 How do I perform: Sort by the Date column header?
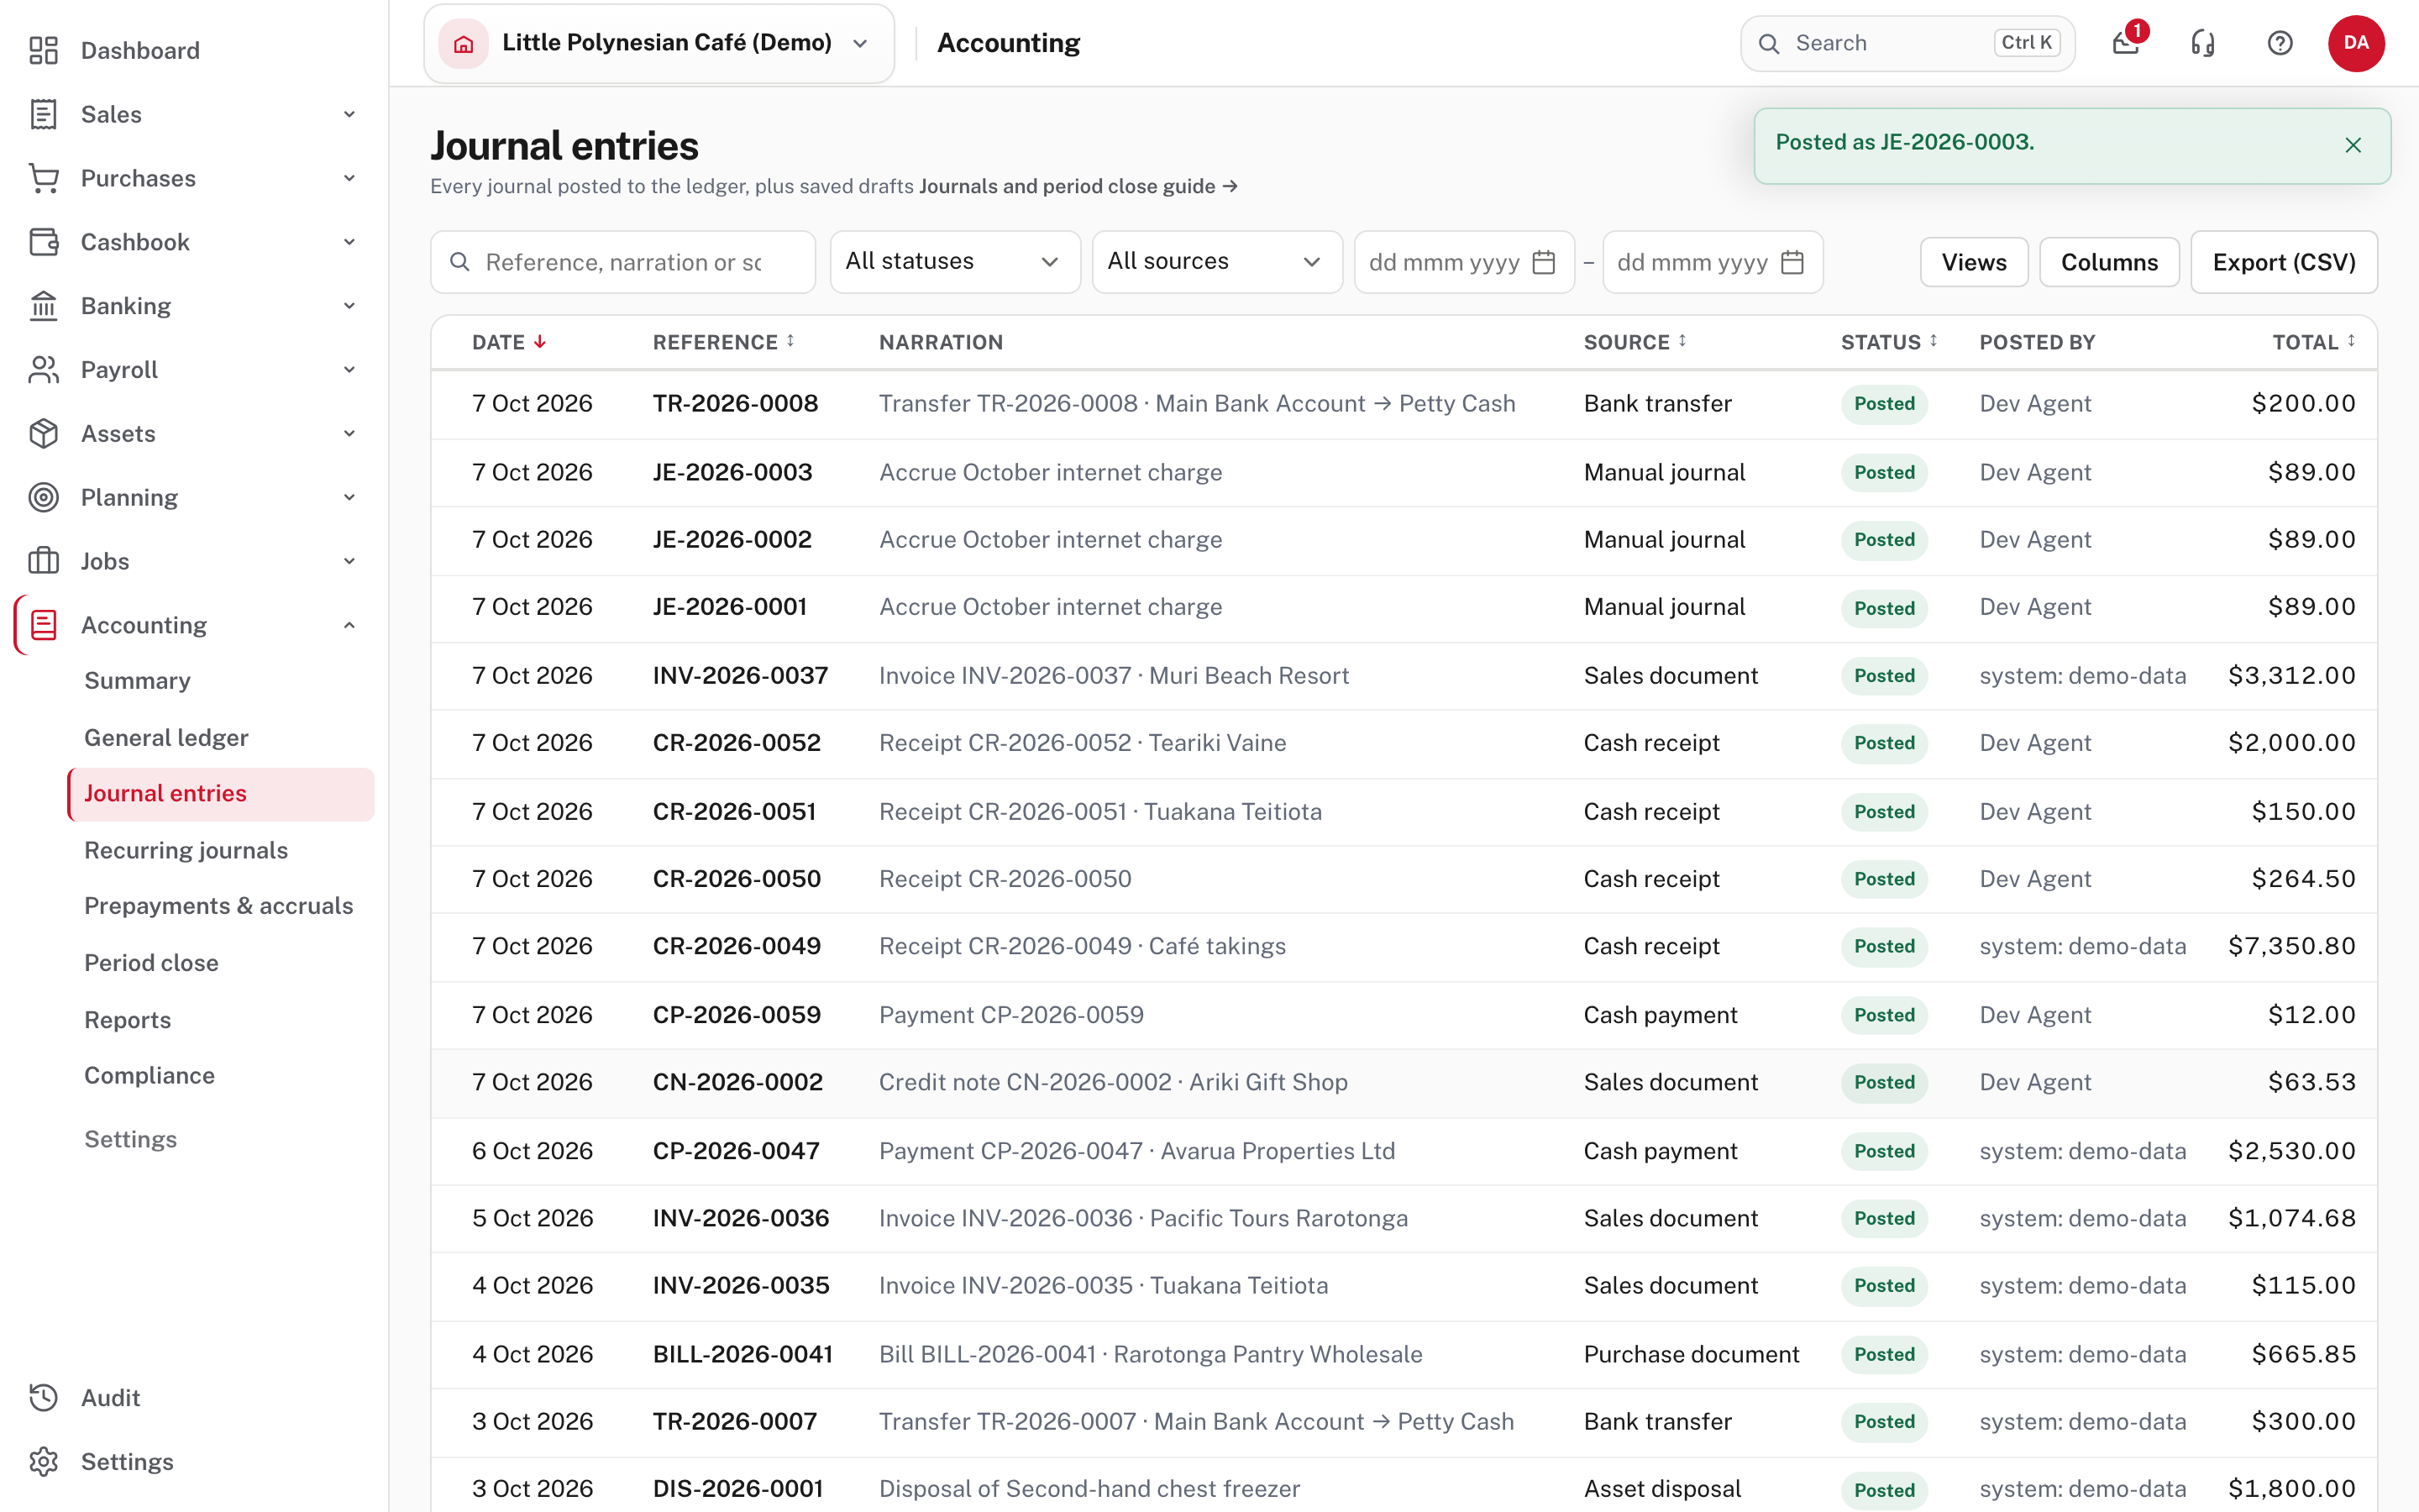coord(509,342)
